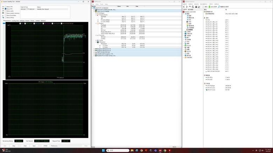Open the weather widget on taskbar

6,150
